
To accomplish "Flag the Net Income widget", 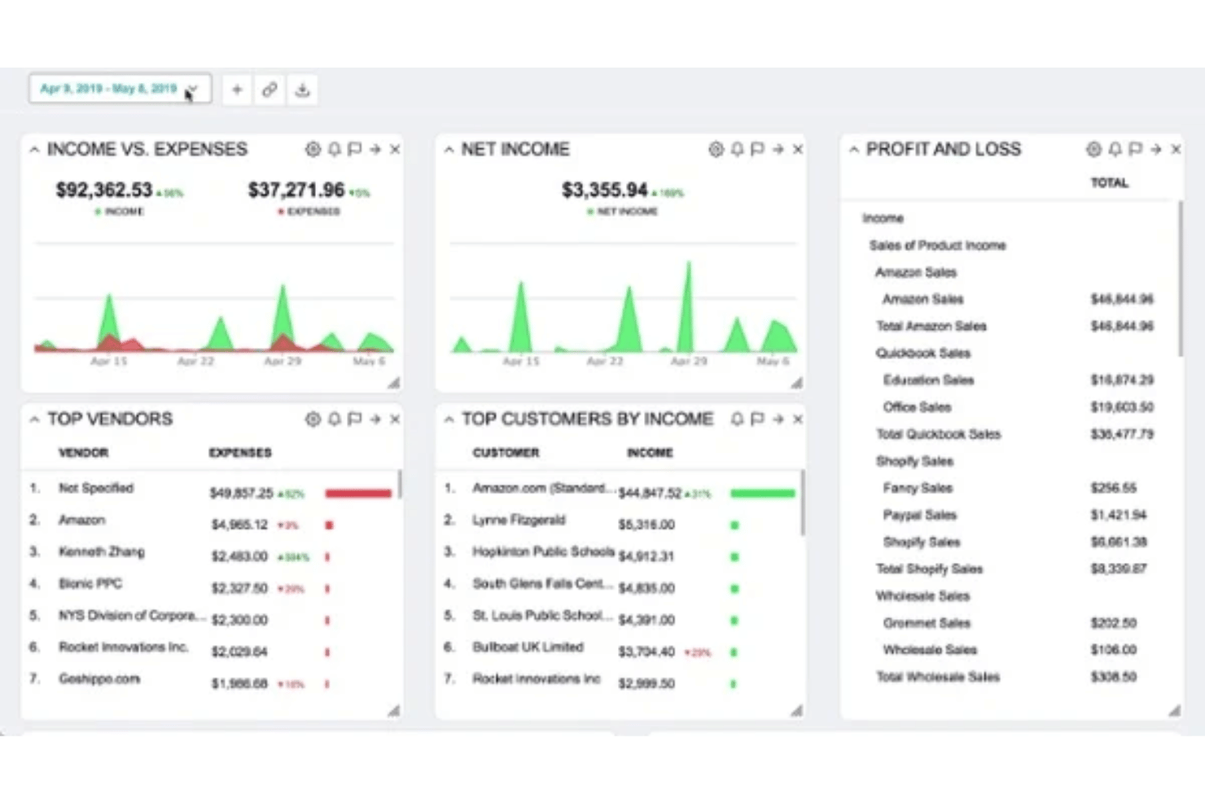I will tap(758, 149).
